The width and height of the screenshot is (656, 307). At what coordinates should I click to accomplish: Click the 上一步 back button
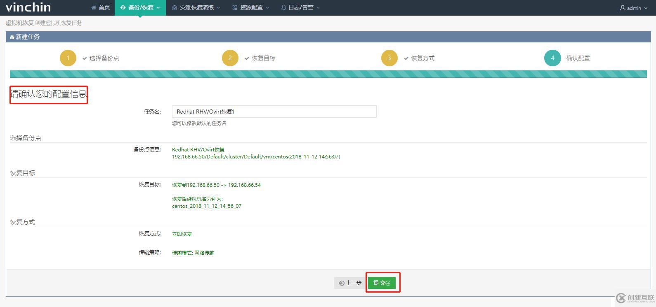point(350,283)
